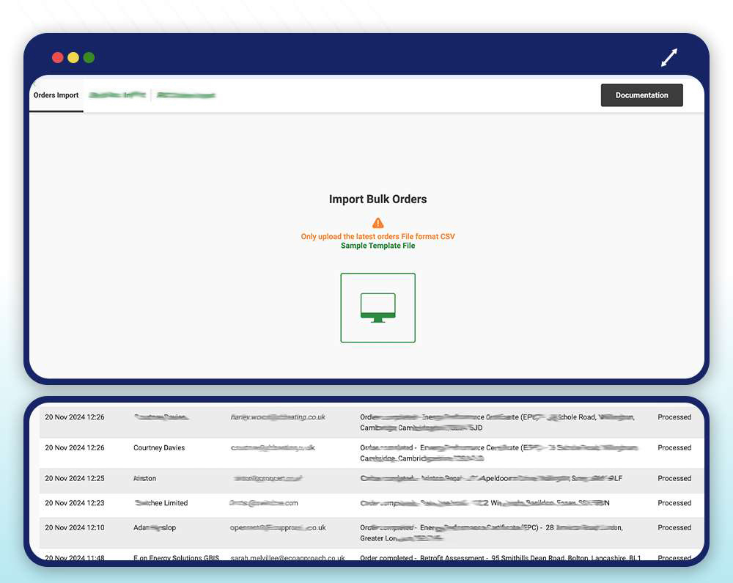Click Processed status in Courtney Davies row
Image resolution: width=733 pixels, height=583 pixels.
[x=674, y=448]
